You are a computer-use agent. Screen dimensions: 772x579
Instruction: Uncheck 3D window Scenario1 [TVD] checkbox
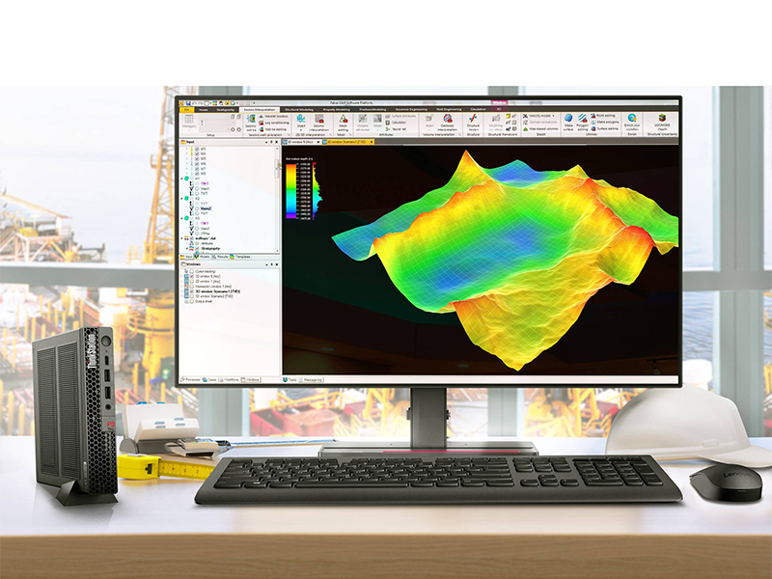coord(194,290)
